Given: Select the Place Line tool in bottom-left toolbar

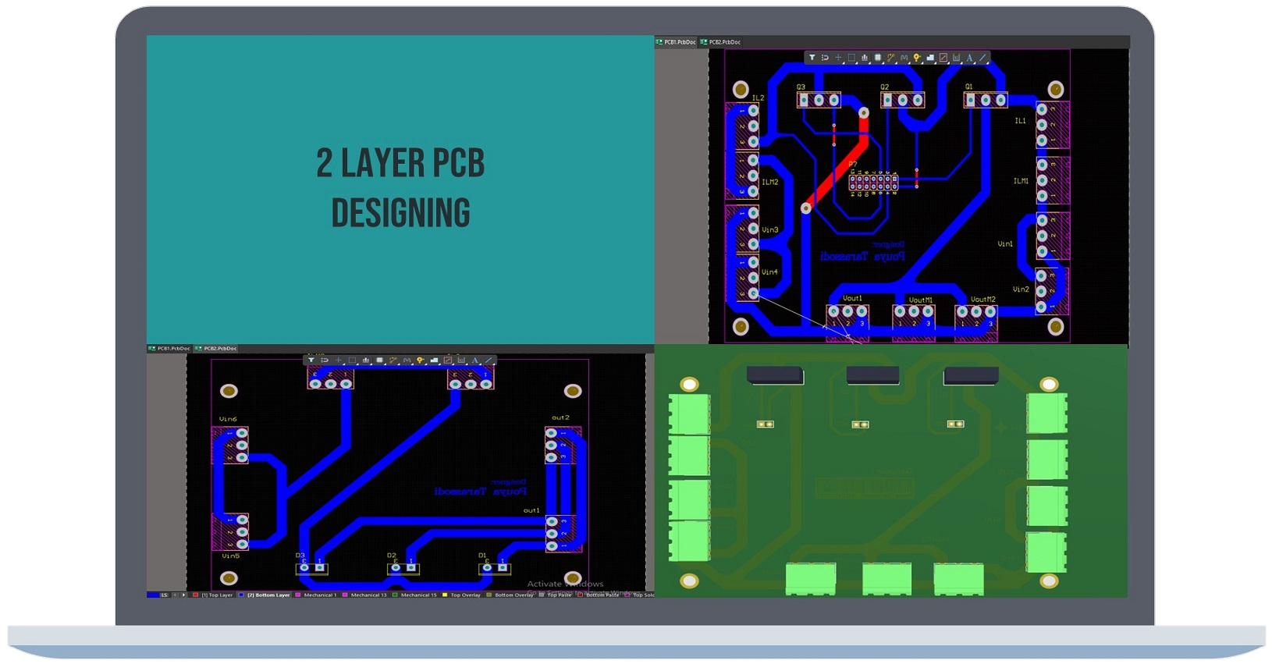Looking at the screenshot, I should [x=489, y=360].
